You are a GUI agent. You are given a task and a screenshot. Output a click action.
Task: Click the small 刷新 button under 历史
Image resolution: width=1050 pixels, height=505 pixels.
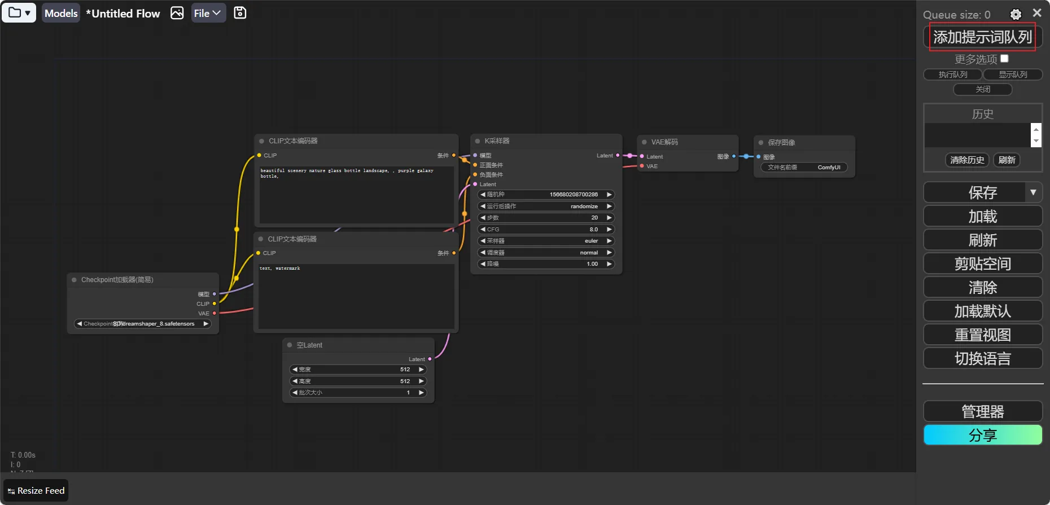coord(1007,160)
